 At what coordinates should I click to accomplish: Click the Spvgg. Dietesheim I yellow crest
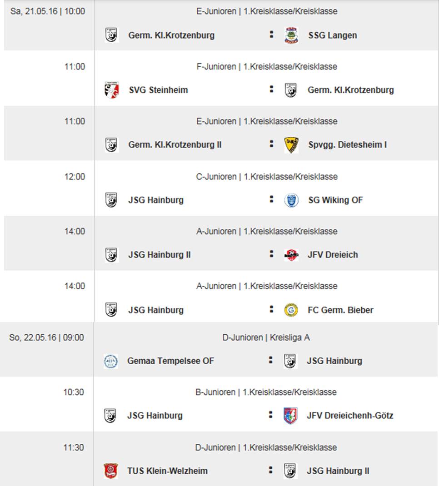pos(291,145)
